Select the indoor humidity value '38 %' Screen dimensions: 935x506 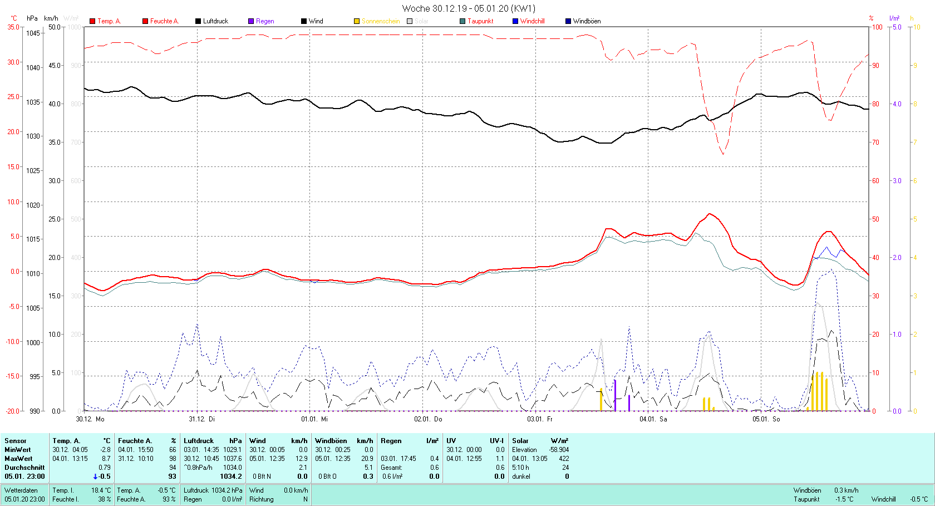point(105,499)
